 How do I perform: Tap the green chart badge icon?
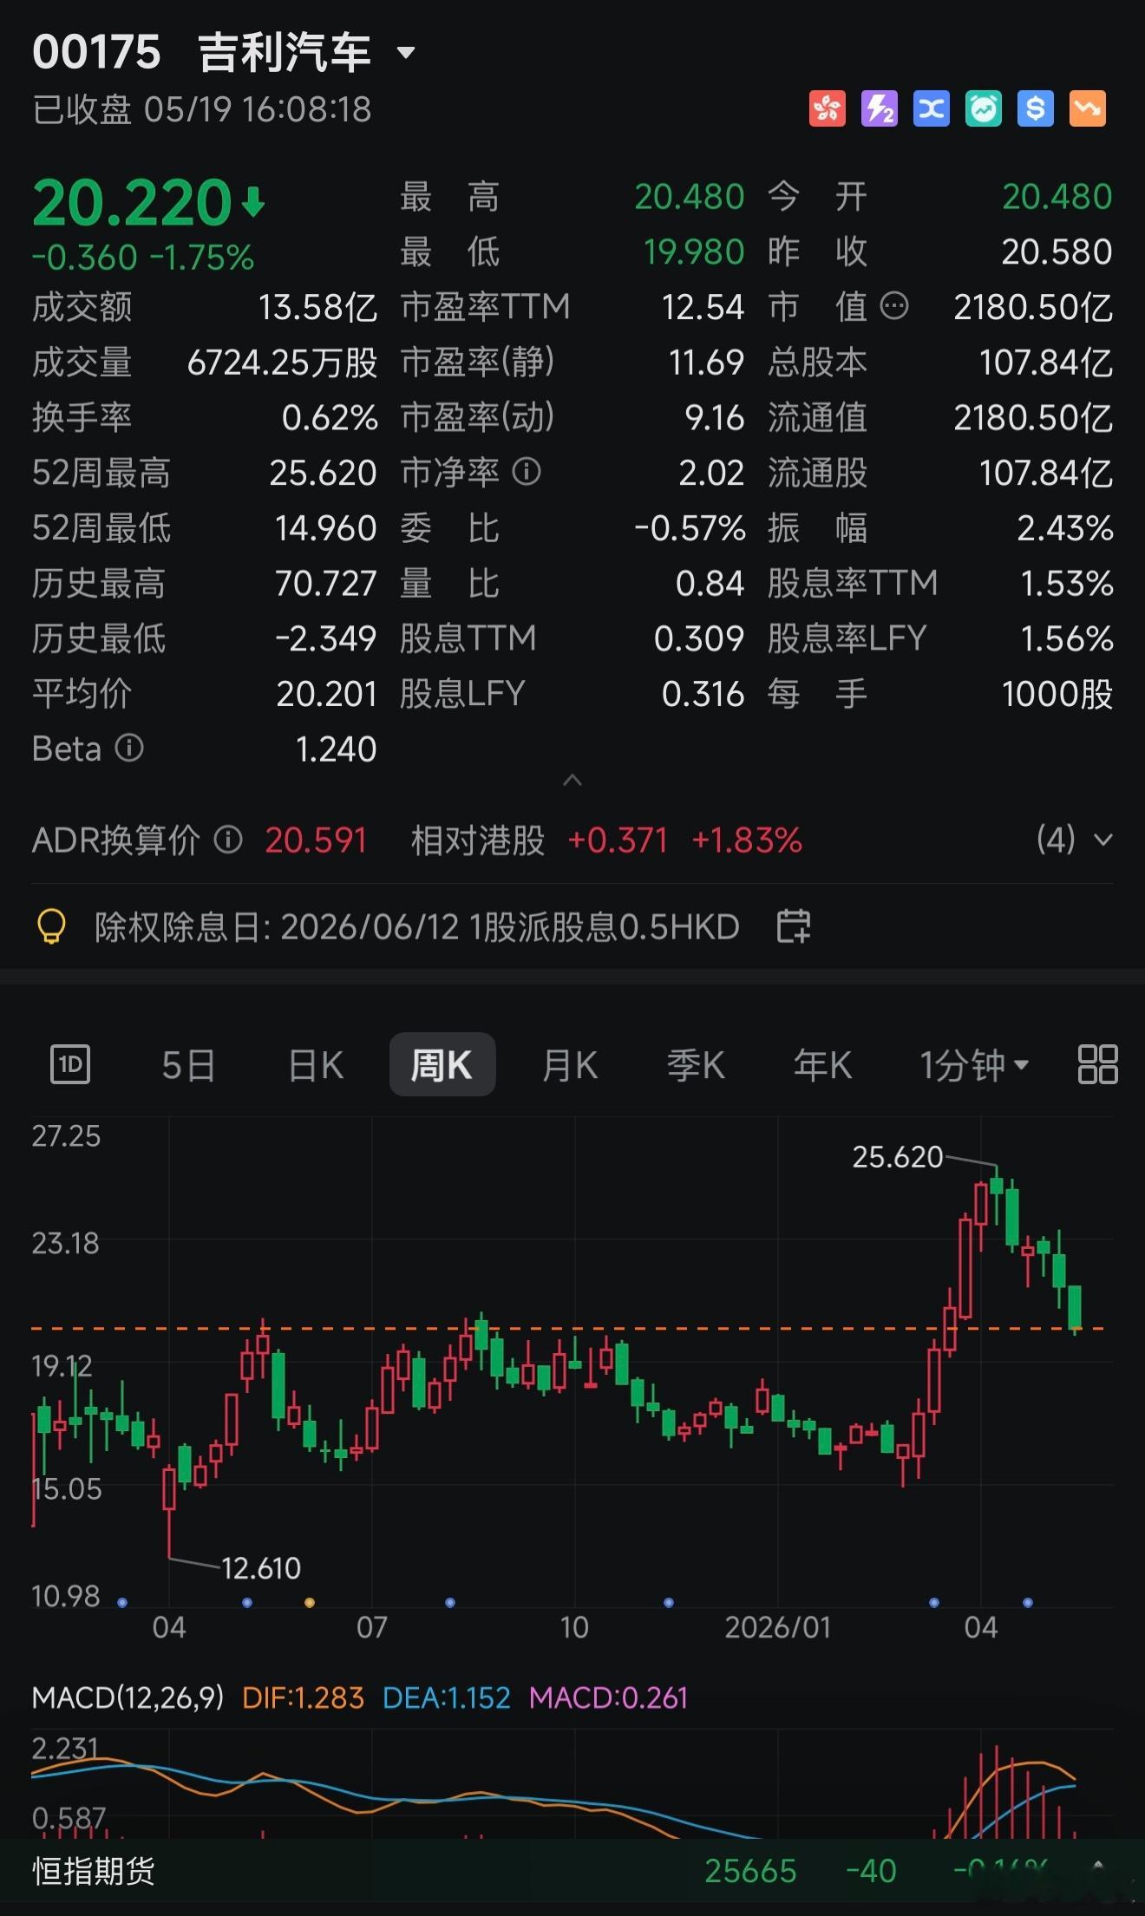tap(983, 109)
